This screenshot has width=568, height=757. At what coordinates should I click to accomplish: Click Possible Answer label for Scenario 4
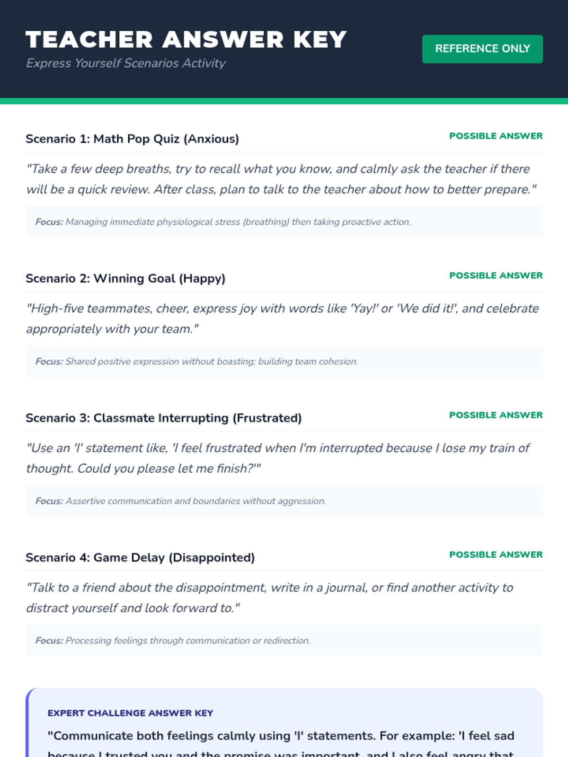pyautogui.click(x=496, y=555)
